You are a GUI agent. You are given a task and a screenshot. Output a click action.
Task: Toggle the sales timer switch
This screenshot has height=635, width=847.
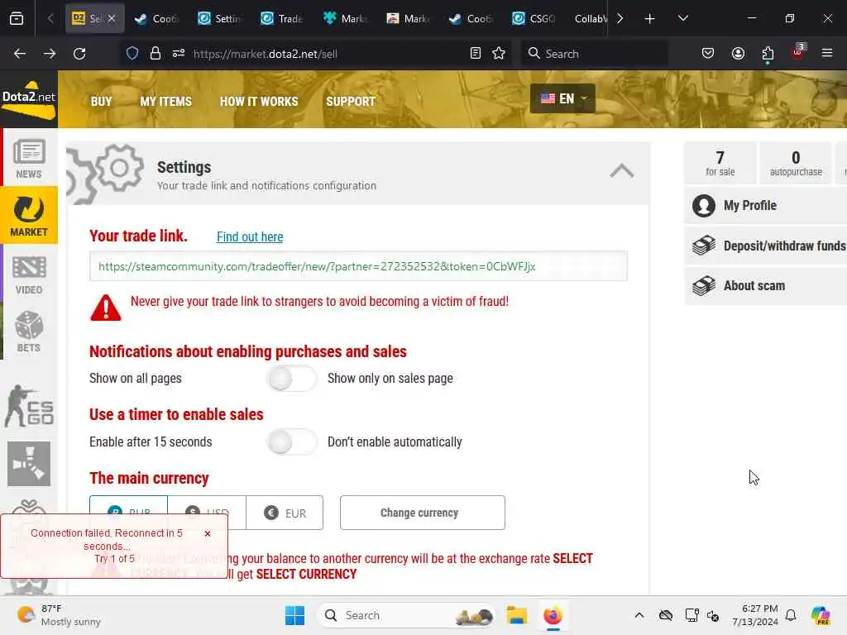click(292, 442)
